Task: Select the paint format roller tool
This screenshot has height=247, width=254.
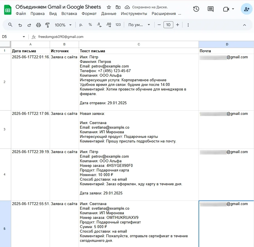Action: pos(48,25)
